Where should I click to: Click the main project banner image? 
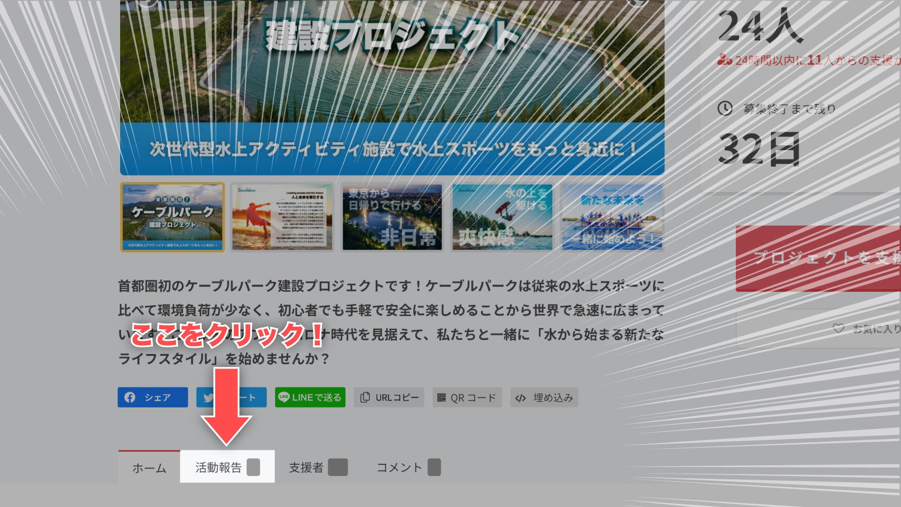click(392, 84)
